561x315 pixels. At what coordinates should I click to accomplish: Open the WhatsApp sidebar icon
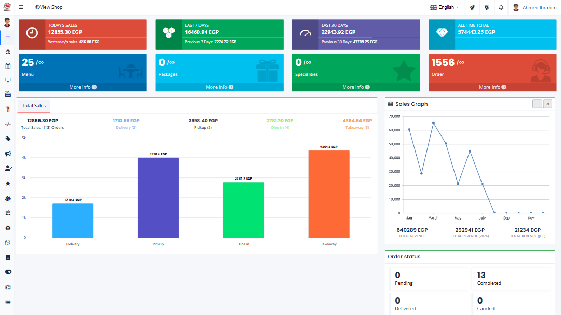8,242
